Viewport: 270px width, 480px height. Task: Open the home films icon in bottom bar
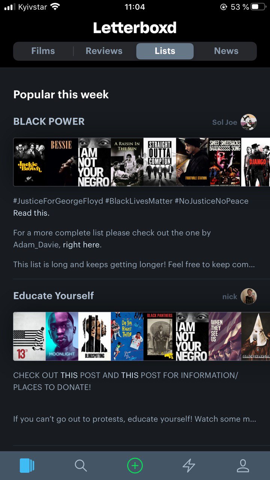pos(27,466)
